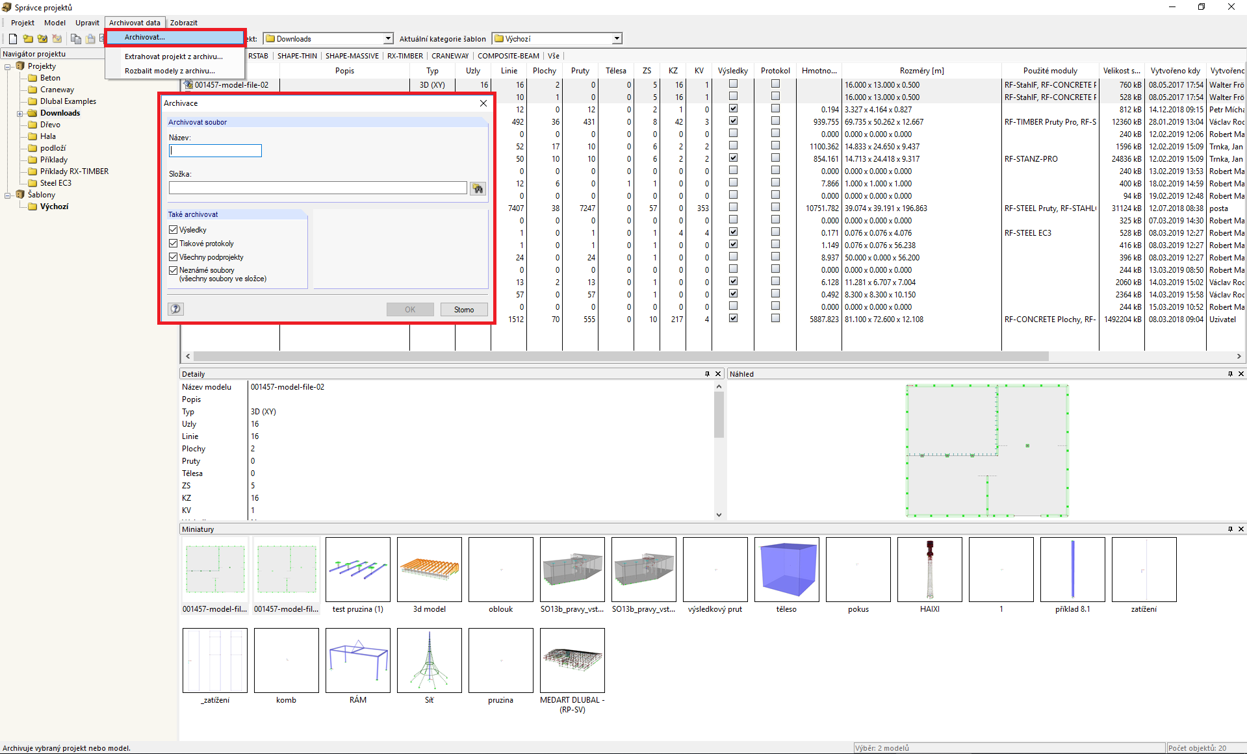
Task: Open the Zobrazit menu
Action: pos(184,22)
